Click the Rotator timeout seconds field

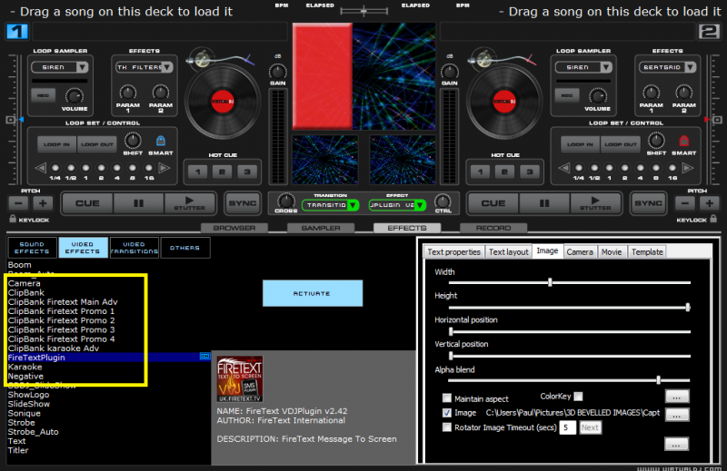pos(567,427)
